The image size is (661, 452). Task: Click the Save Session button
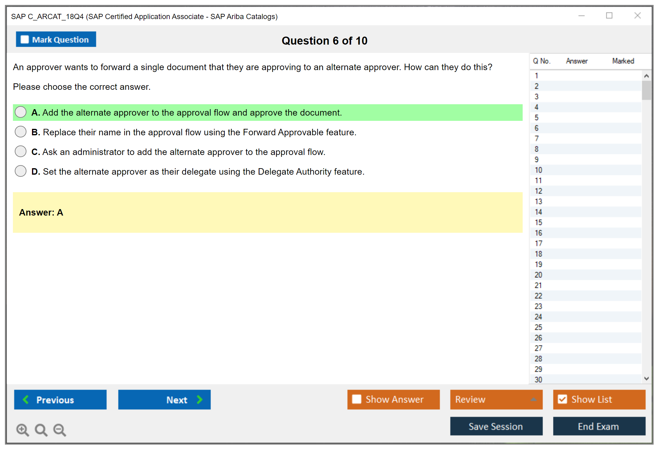(496, 426)
